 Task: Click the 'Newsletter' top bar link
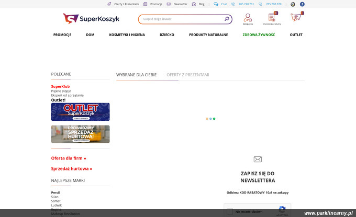pyautogui.click(x=181, y=4)
